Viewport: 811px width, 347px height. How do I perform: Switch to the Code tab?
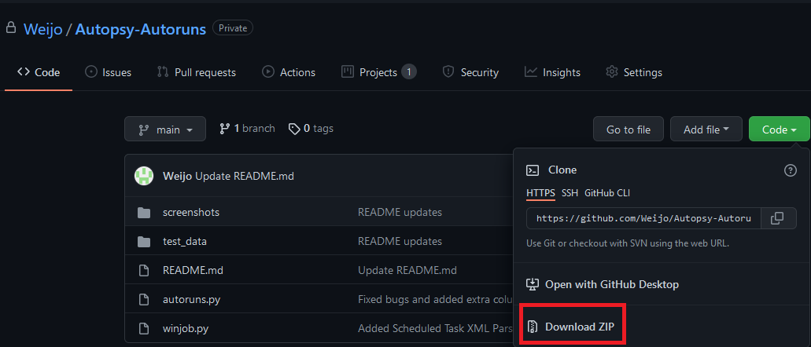click(39, 72)
